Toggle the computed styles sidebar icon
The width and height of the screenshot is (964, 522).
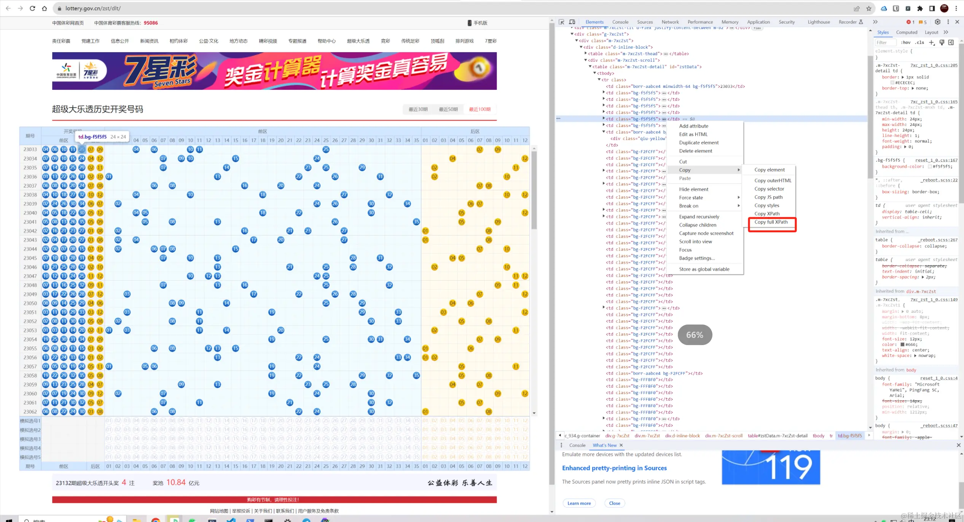(x=951, y=43)
